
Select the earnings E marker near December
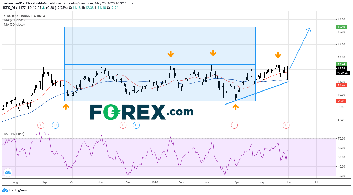123,126
